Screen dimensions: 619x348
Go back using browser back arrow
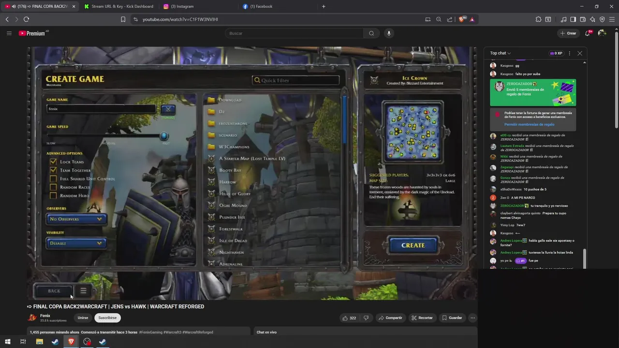tap(7, 19)
